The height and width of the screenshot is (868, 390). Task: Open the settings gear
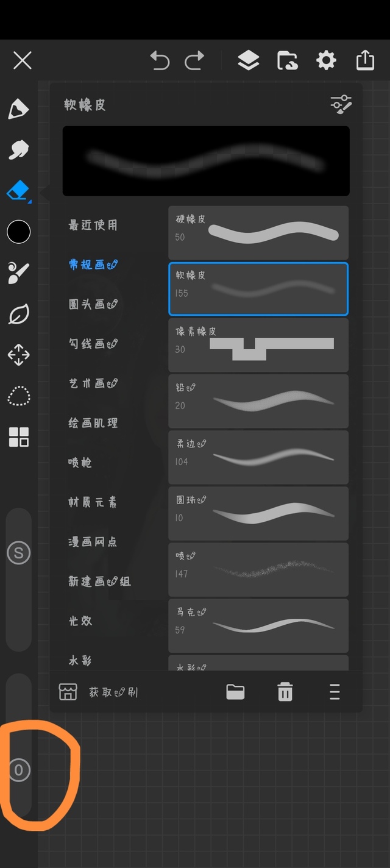(x=326, y=60)
